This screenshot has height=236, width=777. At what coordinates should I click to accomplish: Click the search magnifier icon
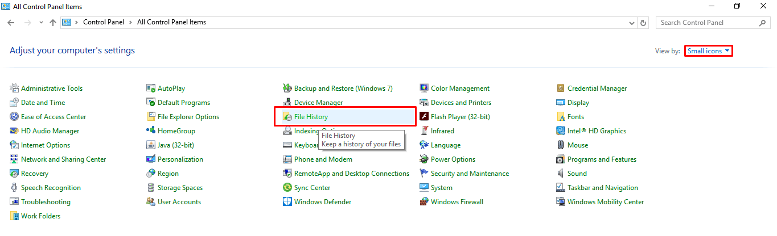click(763, 23)
